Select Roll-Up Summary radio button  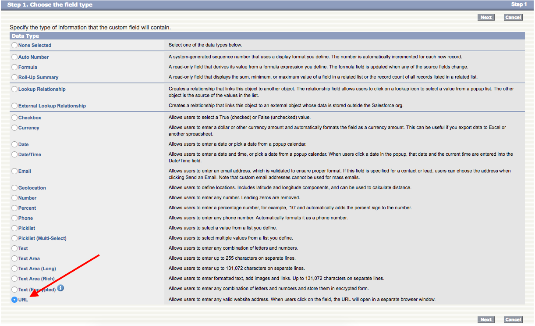15,77
